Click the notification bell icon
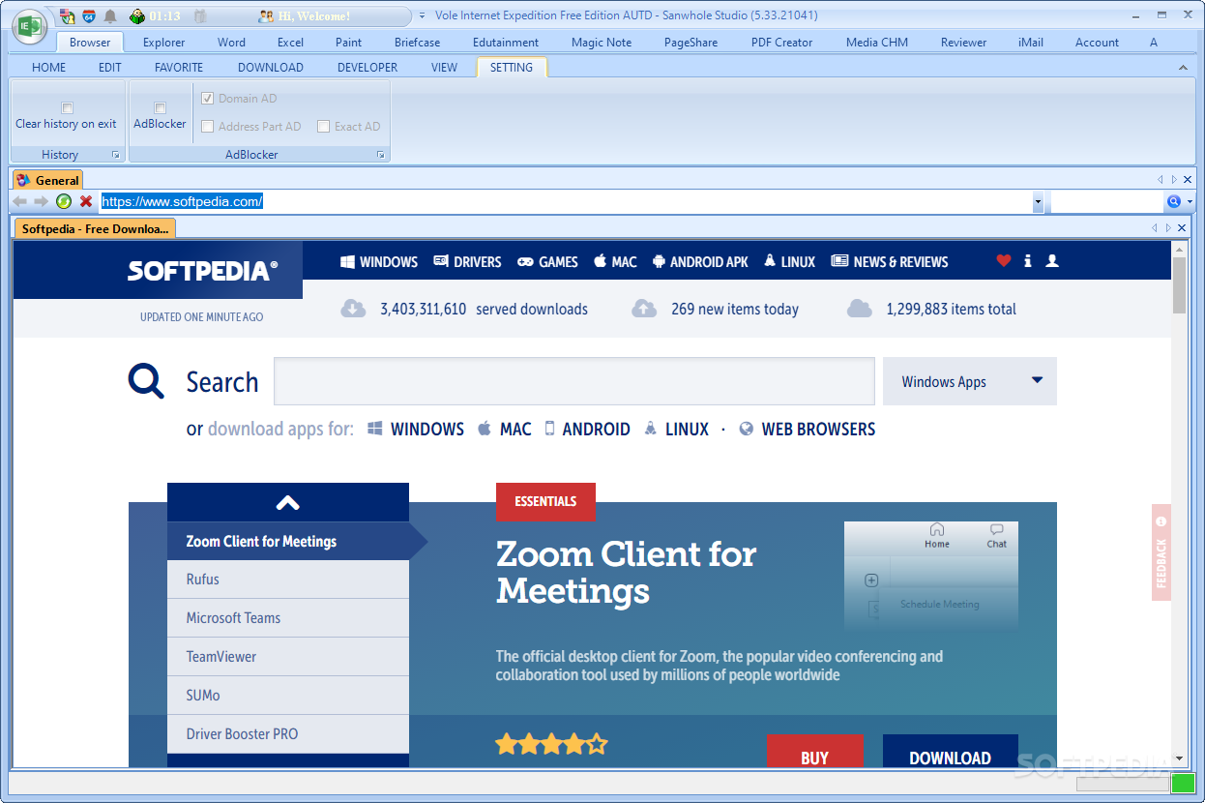 click(x=110, y=16)
